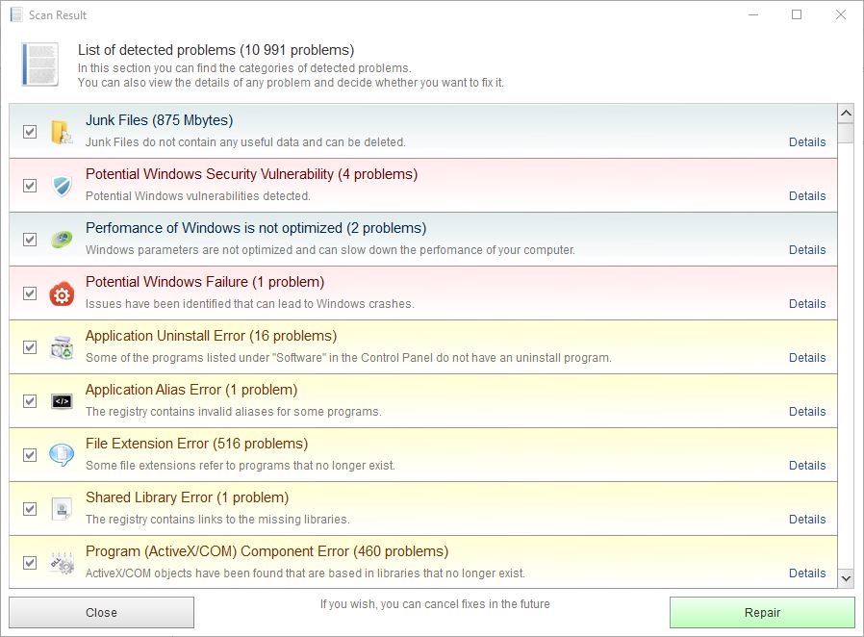Screen dimensions: 864x637
Task: Open Details for Junk Files
Action: click(806, 142)
